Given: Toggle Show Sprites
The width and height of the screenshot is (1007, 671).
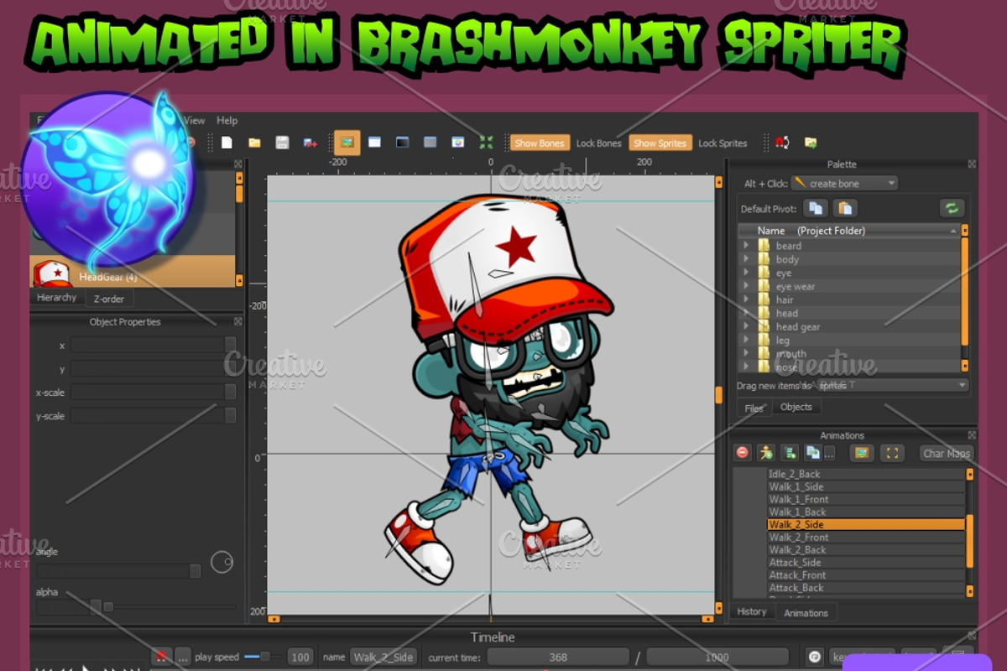Looking at the screenshot, I should tap(660, 143).
